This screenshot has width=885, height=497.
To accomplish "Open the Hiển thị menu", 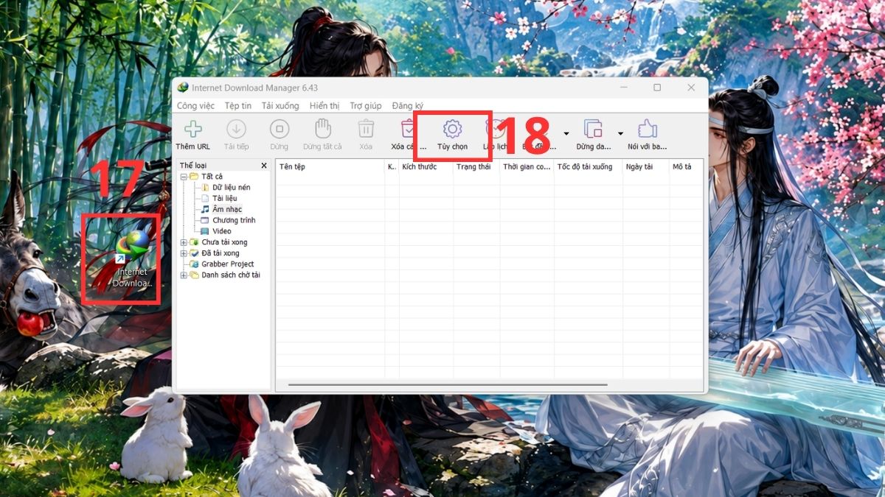I will [324, 106].
